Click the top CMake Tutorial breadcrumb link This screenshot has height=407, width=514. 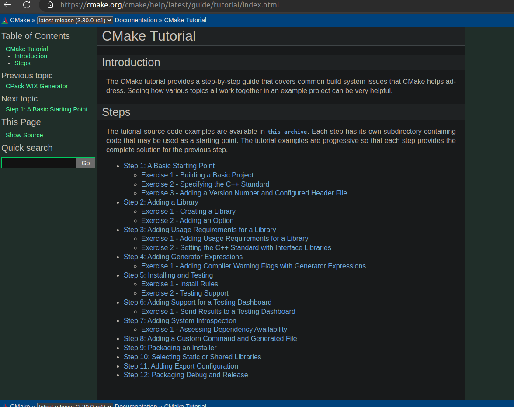point(185,21)
